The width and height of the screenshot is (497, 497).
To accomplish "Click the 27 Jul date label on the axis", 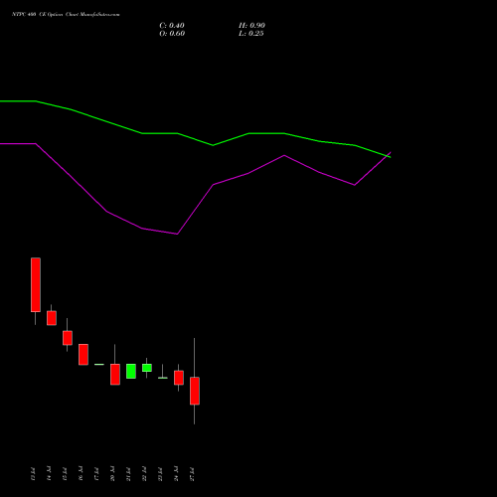I will tap(192, 474).
